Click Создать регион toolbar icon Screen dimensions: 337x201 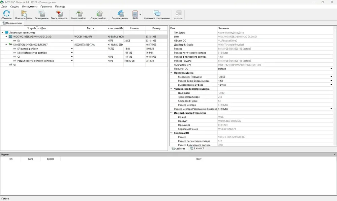click(121, 13)
